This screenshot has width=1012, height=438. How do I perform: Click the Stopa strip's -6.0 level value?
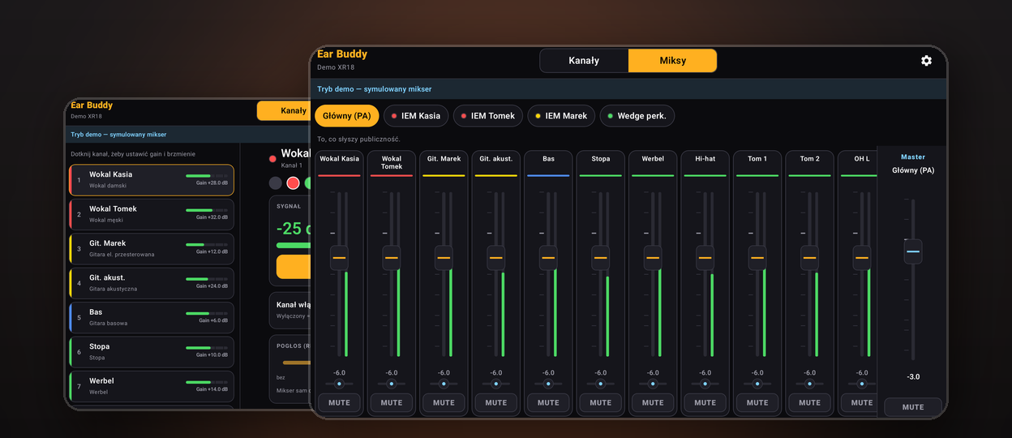601,373
